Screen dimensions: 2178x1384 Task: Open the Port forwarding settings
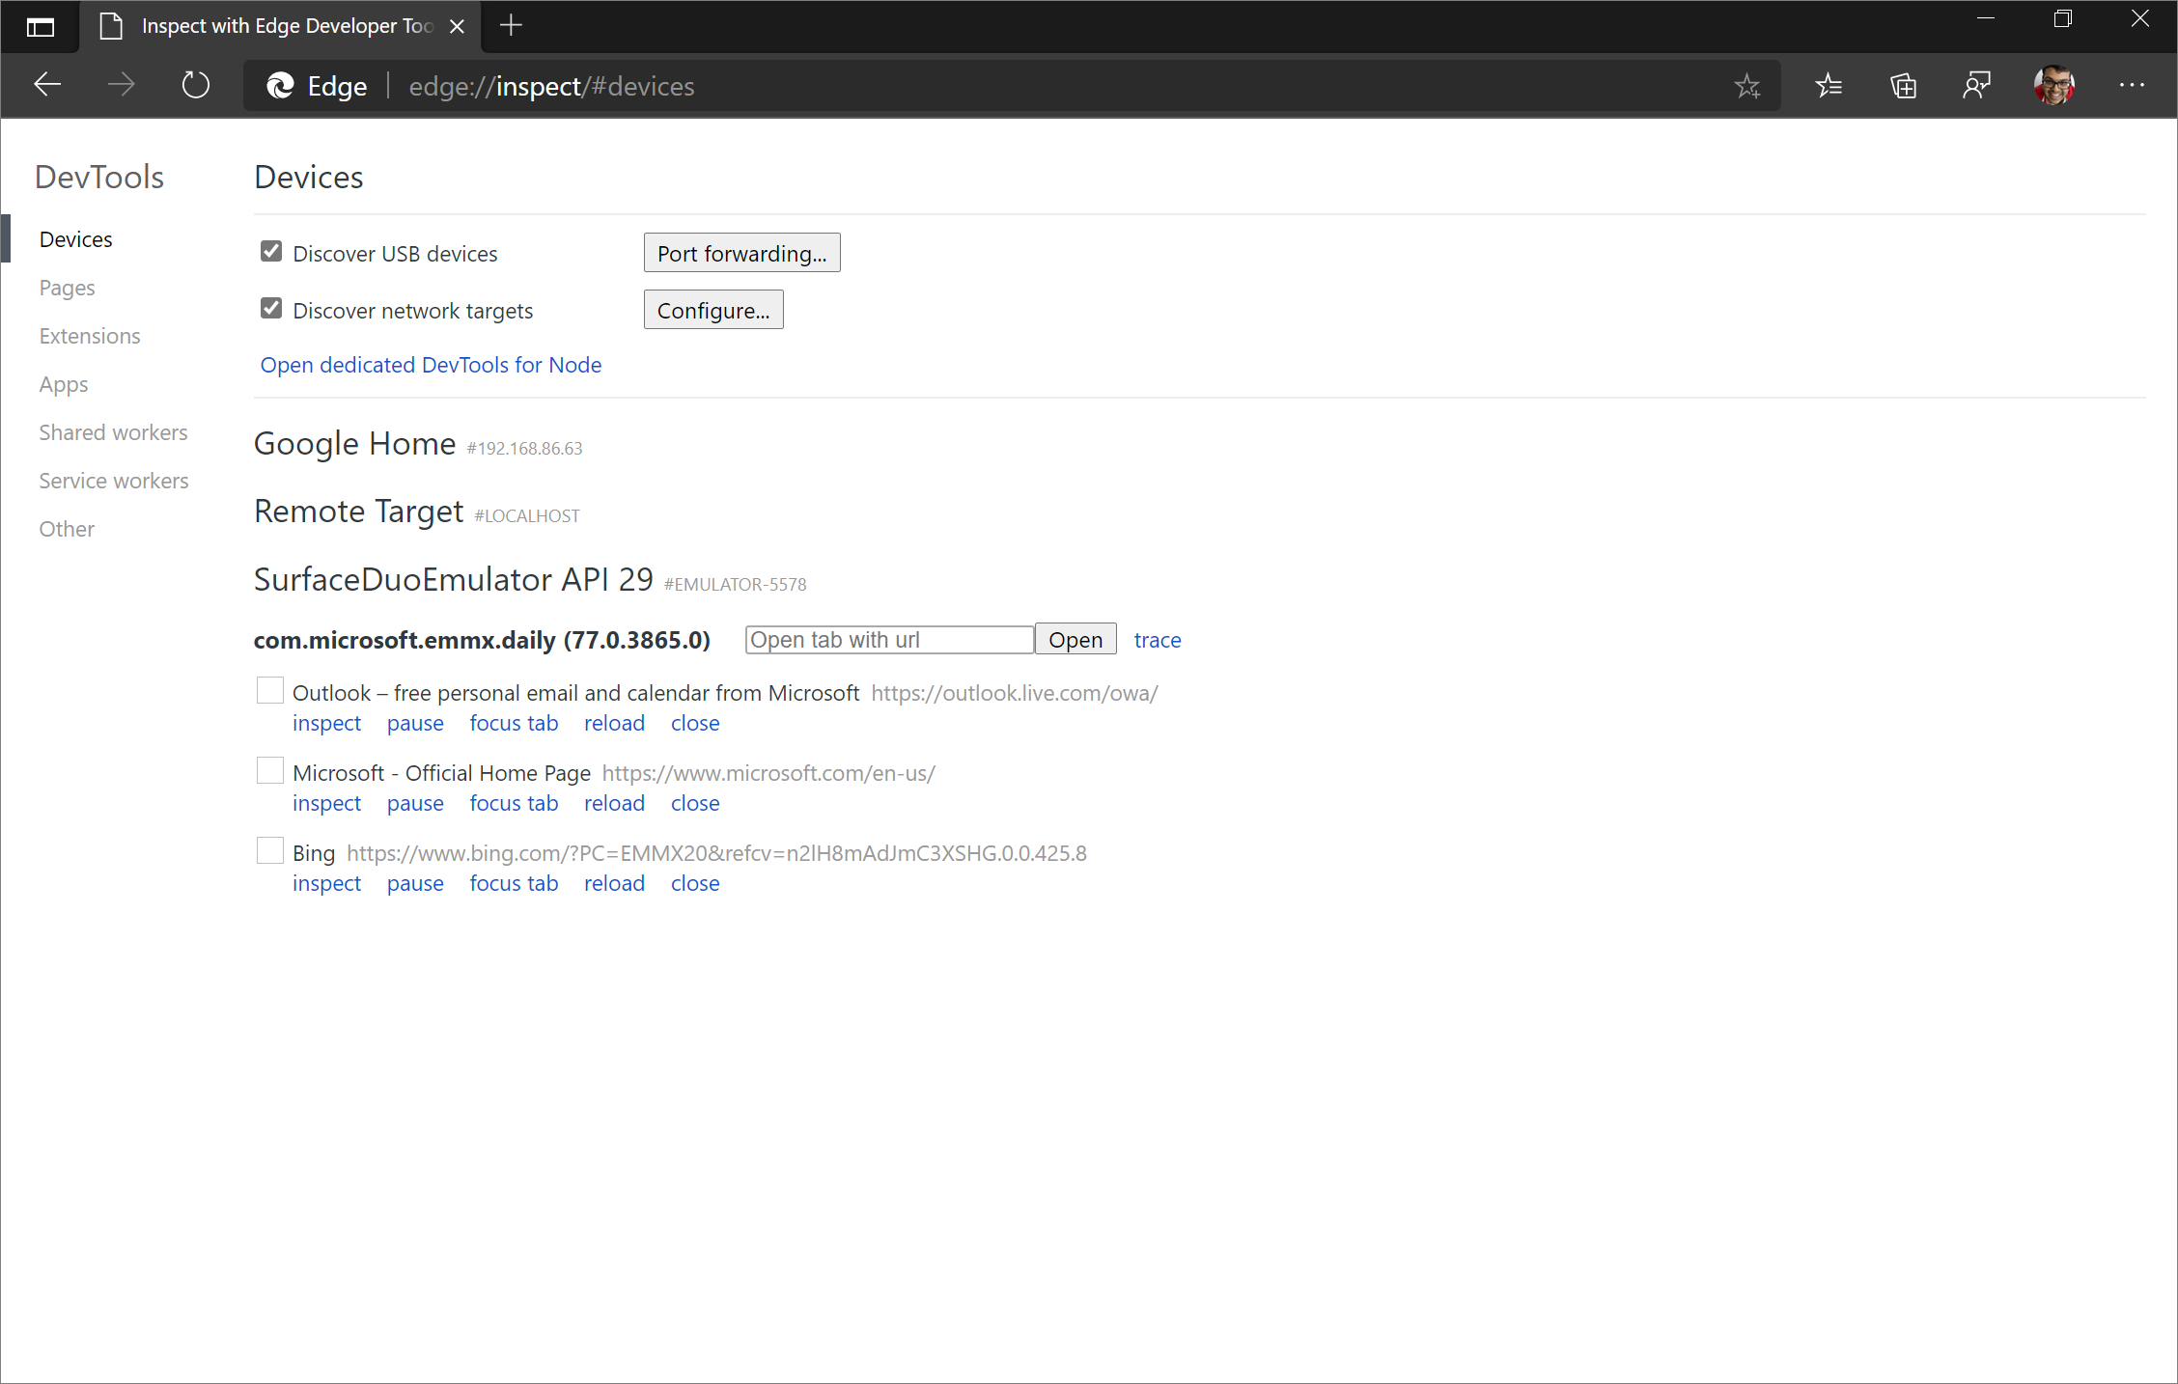click(x=741, y=252)
